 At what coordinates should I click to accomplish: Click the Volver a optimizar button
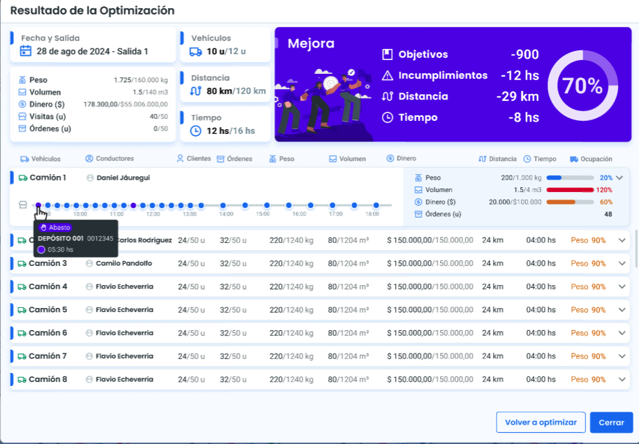pyautogui.click(x=540, y=423)
